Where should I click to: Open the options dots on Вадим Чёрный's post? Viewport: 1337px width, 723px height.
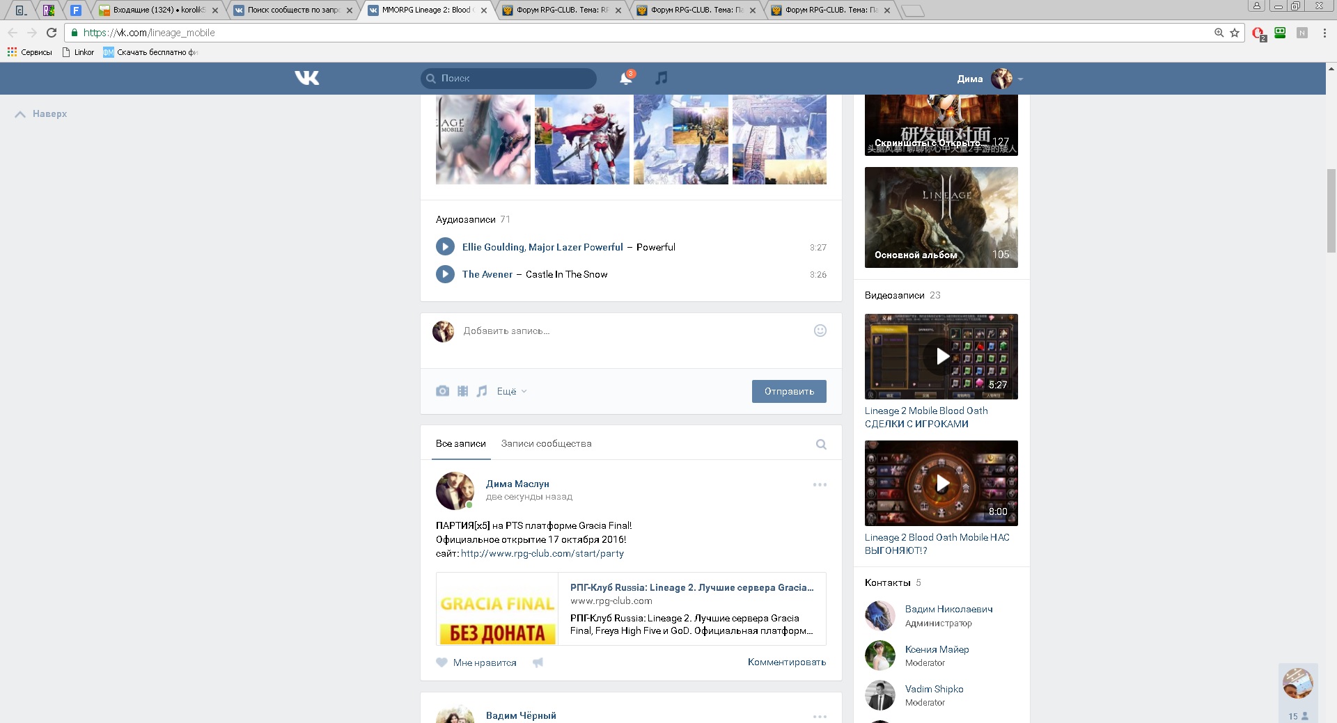tap(820, 716)
